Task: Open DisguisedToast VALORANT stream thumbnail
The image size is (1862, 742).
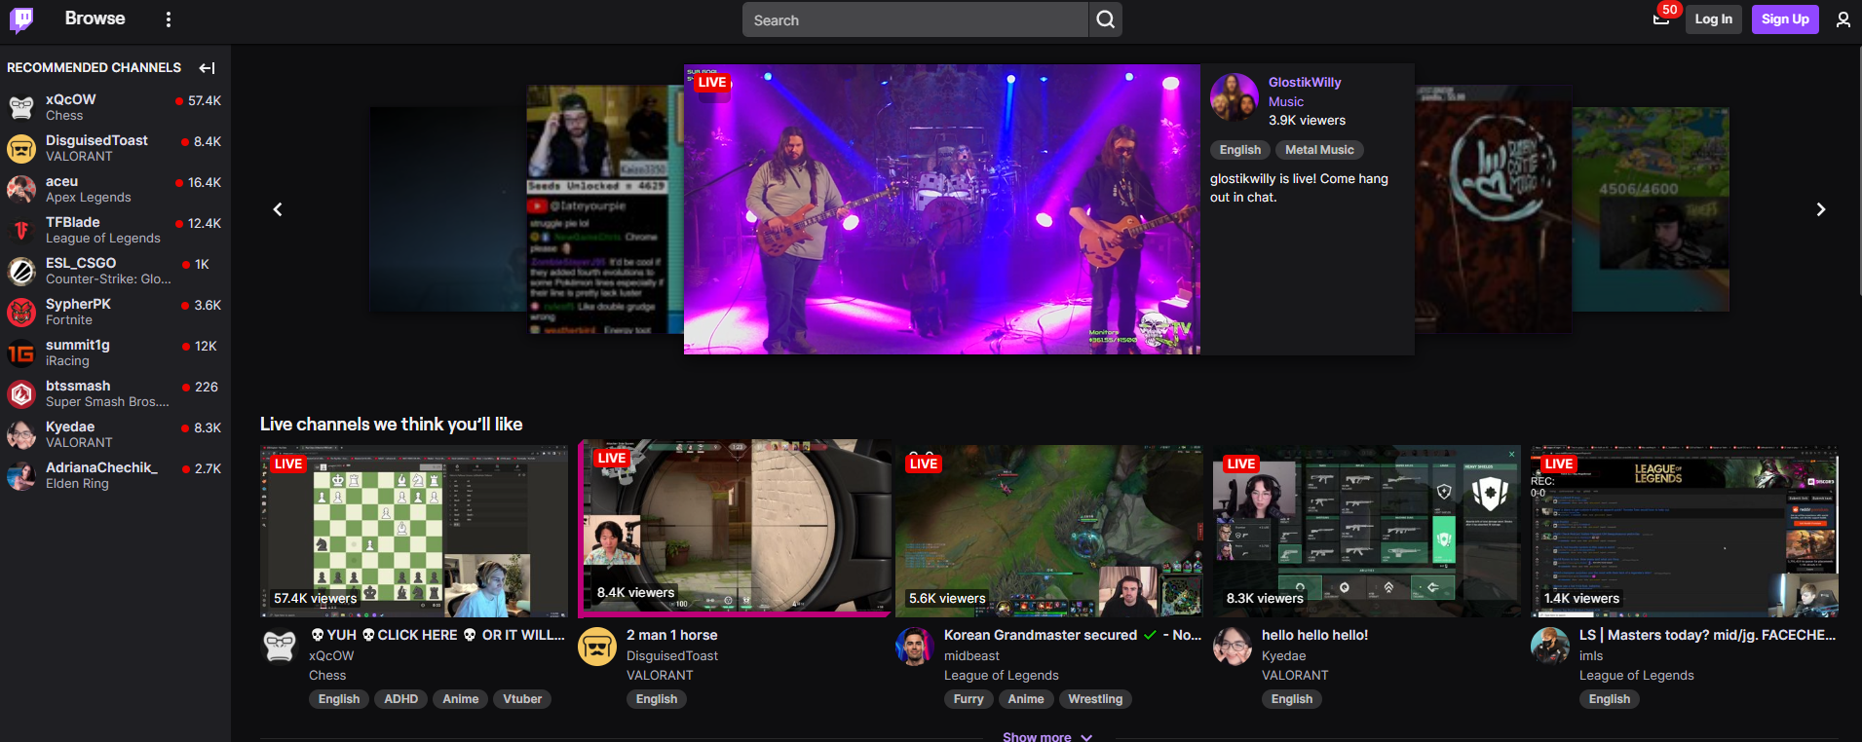Action: [737, 526]
